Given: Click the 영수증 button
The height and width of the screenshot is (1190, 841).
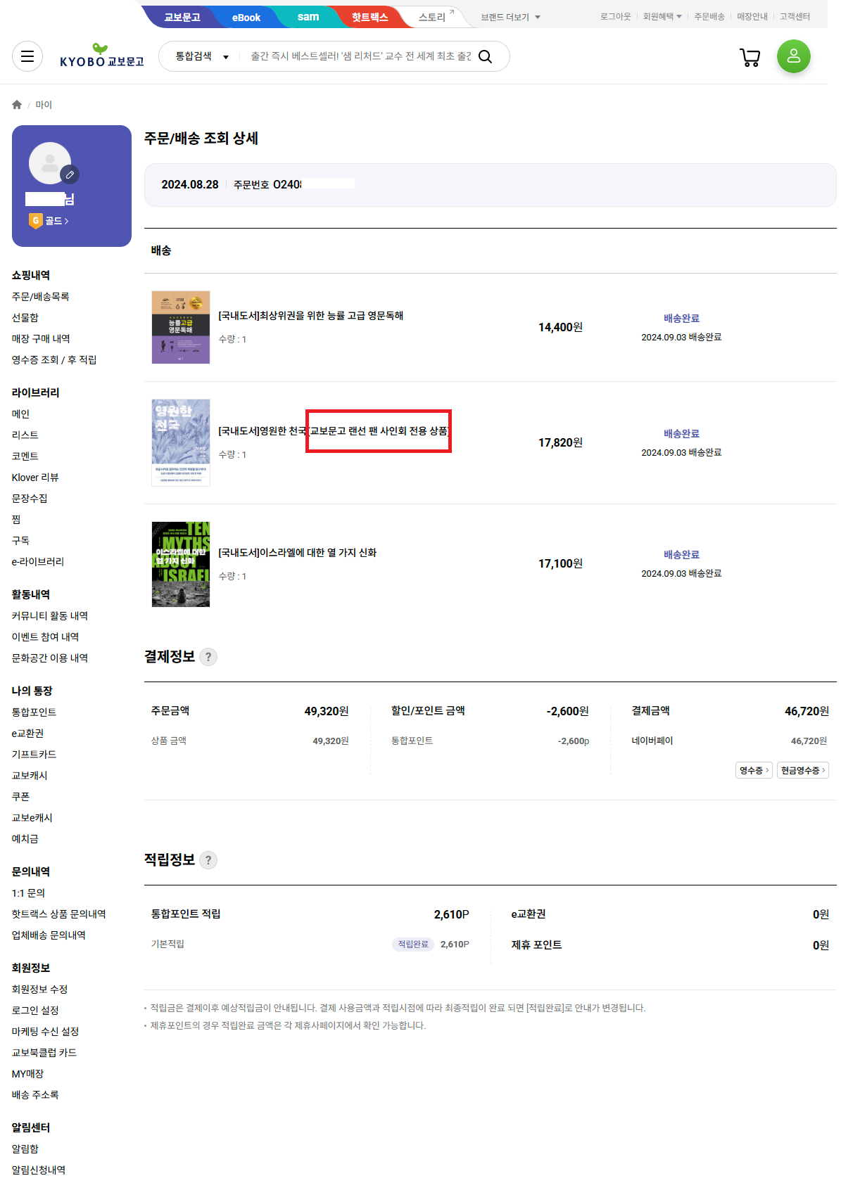Looking at the screenshot, I should pyautogui.click(x=754, y=770).
